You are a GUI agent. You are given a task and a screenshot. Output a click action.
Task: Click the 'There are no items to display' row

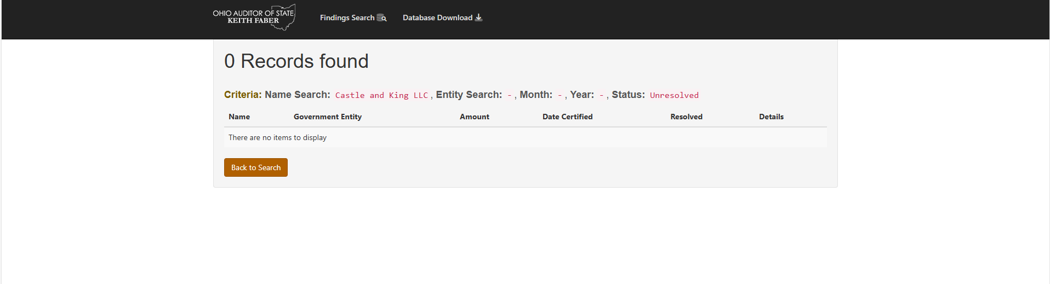pos(526,137)
